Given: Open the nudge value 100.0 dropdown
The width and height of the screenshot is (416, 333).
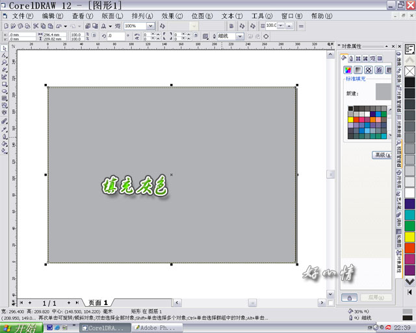Looking at the screenshot, I should coord(281,26).
